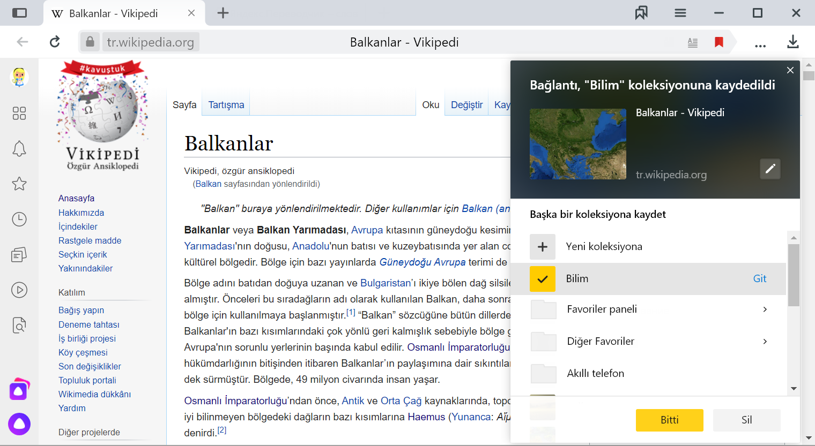Open Topluluk portali link
The width and height of the screenshot is (815, 446).
(x=87, y=380)
